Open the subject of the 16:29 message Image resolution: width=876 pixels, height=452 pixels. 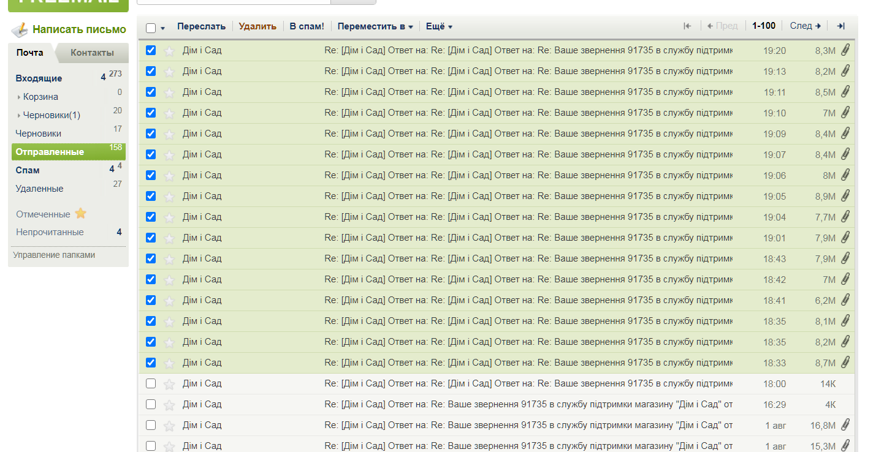528,404
